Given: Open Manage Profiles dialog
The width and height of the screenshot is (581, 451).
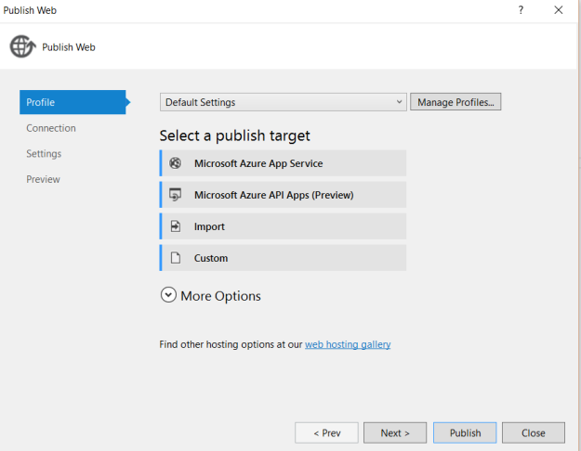Looking at the screenshot, I should pos(456,102).
